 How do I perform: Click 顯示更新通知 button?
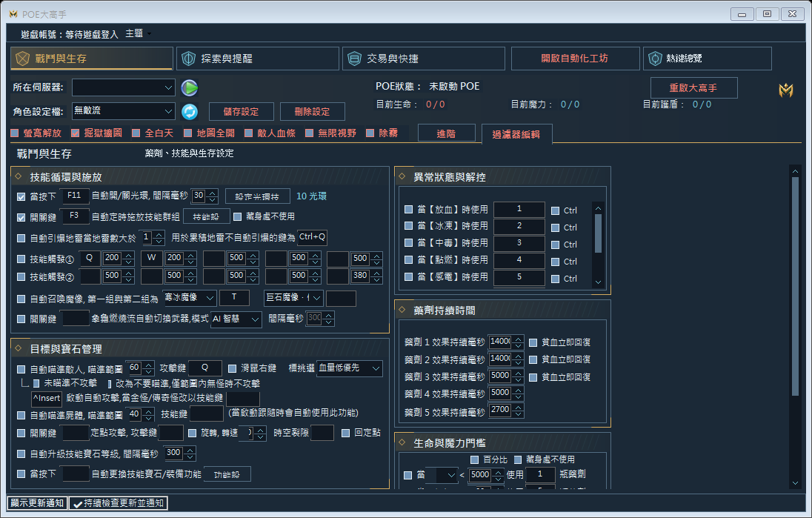pos(37,503)
